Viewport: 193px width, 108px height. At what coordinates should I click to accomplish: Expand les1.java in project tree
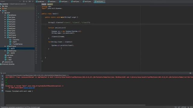(5, 17)
